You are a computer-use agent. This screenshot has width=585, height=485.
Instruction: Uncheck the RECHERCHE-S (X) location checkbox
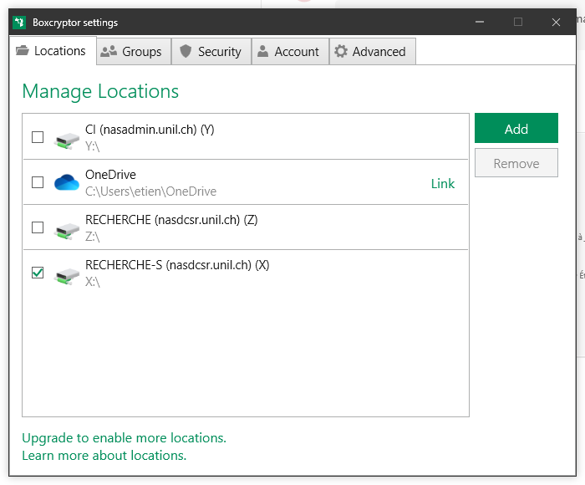point(38,273)
